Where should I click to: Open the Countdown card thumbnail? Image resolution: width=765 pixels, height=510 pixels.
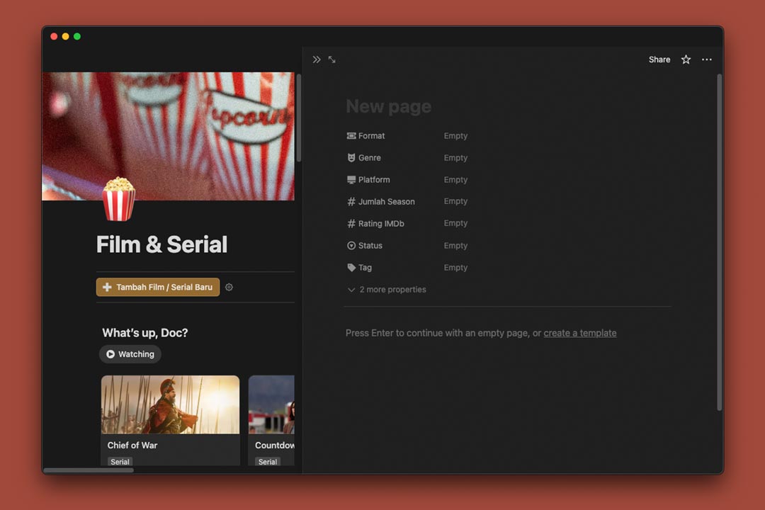[x=271, y=404]
